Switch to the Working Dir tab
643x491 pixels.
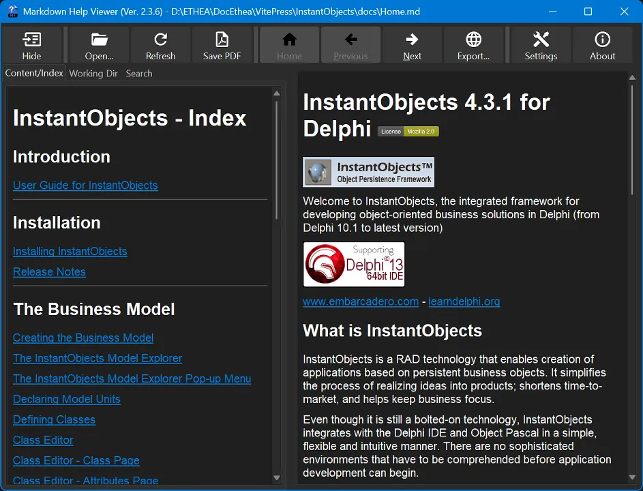click(93, 73)
